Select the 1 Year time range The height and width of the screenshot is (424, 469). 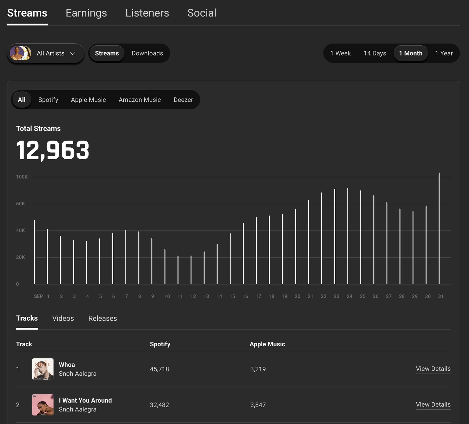coord(444,53)
